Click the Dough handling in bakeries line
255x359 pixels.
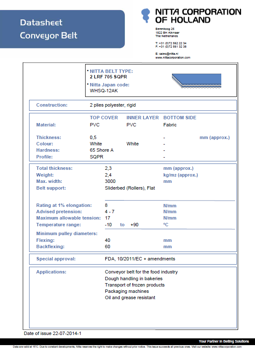coord(134,279)
